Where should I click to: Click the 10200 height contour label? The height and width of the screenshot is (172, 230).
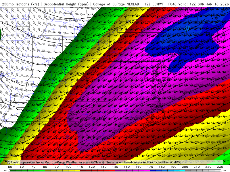tap(11, 128)
